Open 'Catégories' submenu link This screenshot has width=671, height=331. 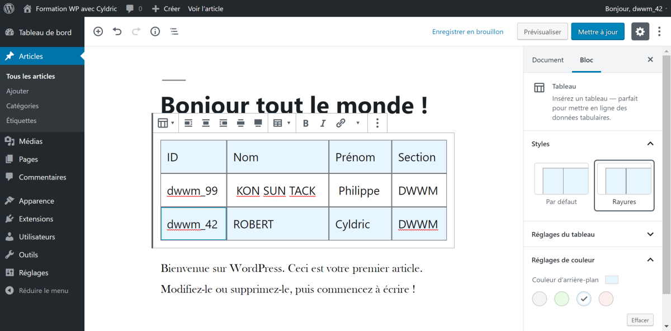[x=22, y=106]
